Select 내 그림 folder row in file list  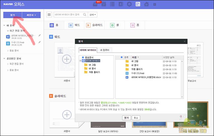tap(148, 61)
